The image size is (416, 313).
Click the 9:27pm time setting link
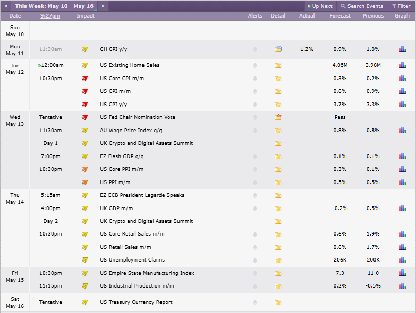pyautogui.click(x=50, y=16)
